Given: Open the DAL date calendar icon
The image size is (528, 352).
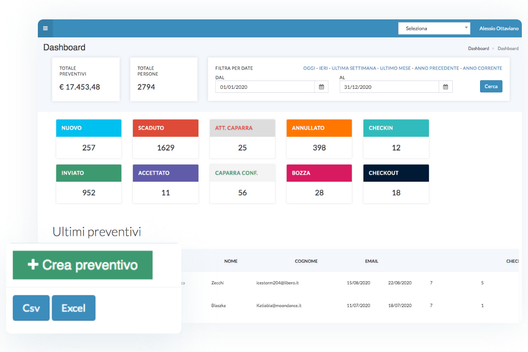Looking at the screenshot, I should tap(321, 87).
